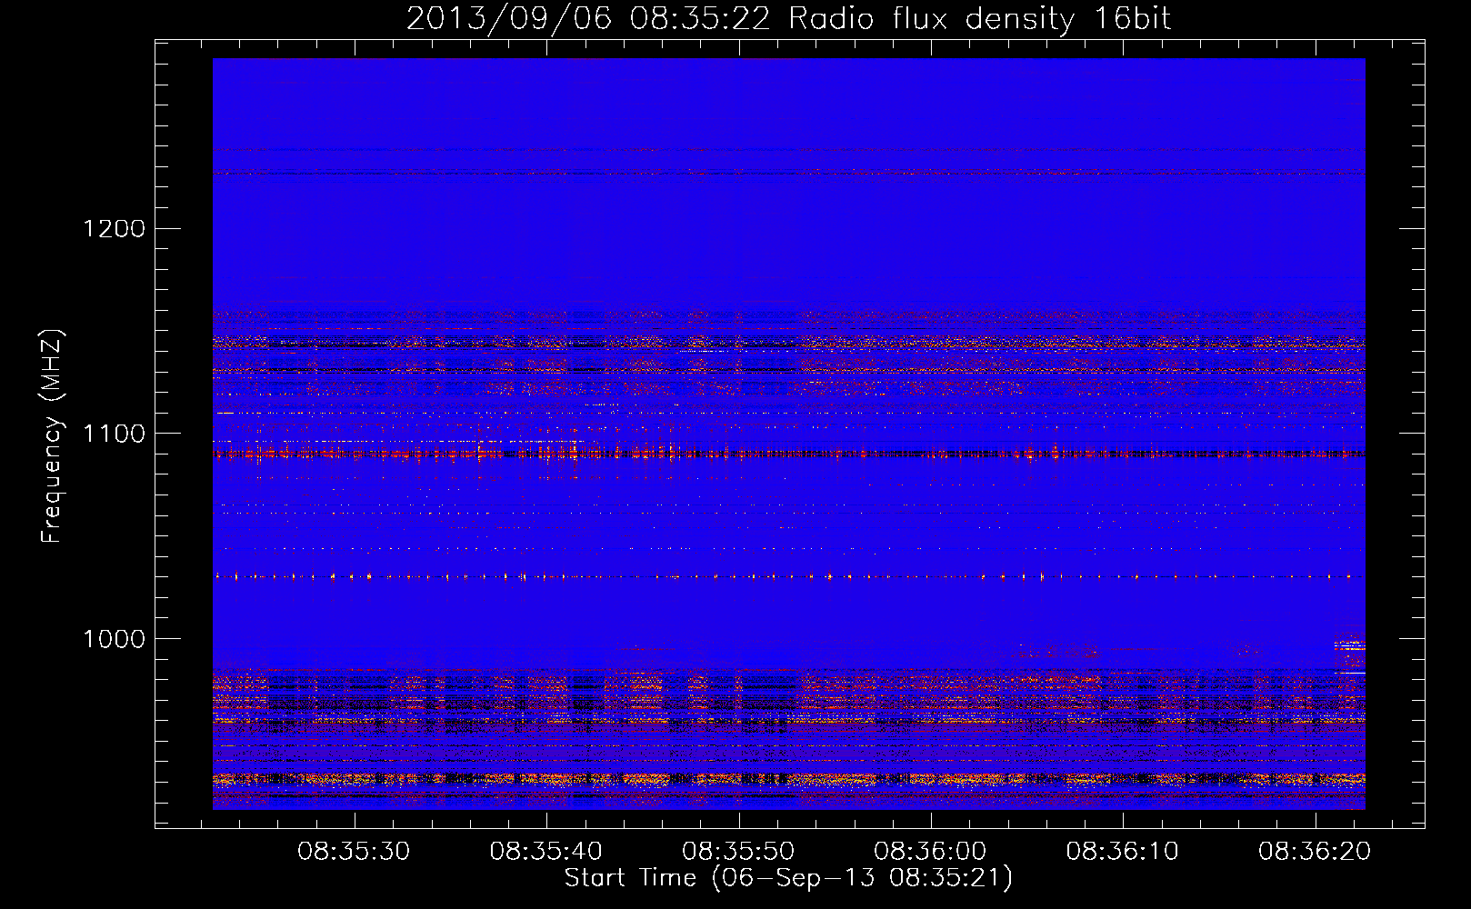The image size is (1471, 909).
Task: Click the 08:35:40 time tick label
Action: [x=545, y=852]
